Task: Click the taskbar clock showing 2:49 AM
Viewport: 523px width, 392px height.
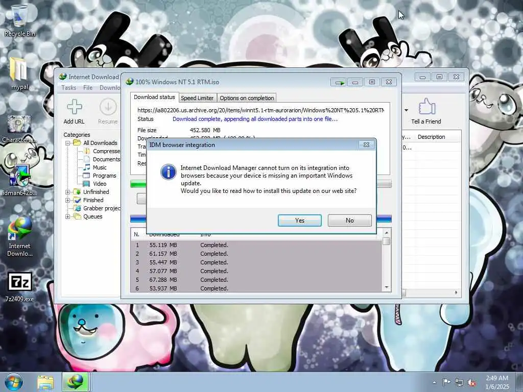Action: [497, 382]
